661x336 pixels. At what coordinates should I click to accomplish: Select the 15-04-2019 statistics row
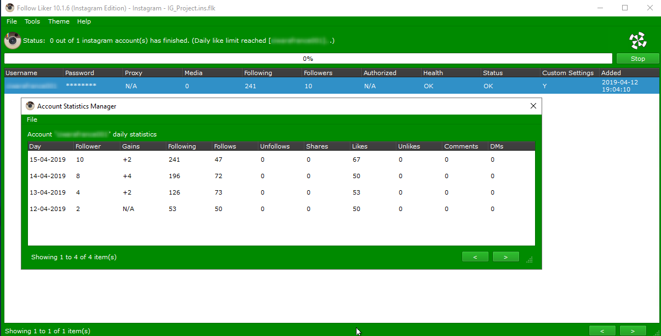pos(281,160)
